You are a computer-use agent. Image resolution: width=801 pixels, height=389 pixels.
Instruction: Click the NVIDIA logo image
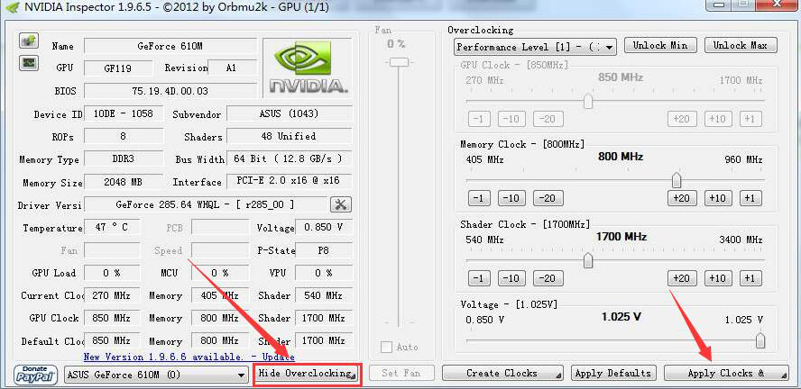click(308, 68)
